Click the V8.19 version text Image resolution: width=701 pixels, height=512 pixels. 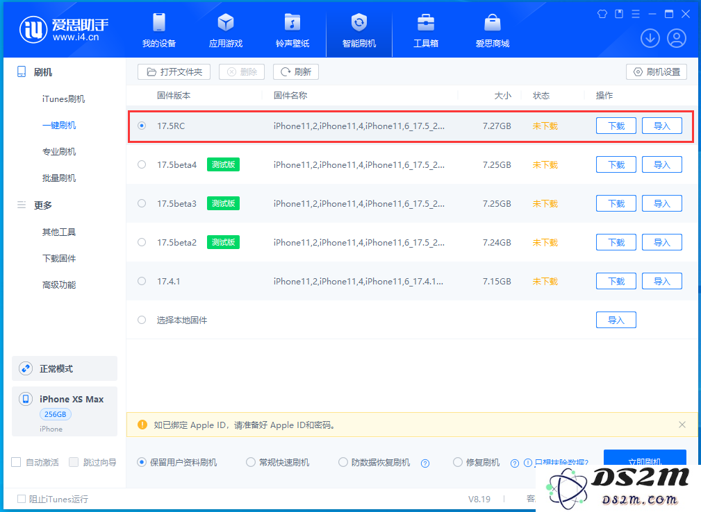(x=479, y=499)
